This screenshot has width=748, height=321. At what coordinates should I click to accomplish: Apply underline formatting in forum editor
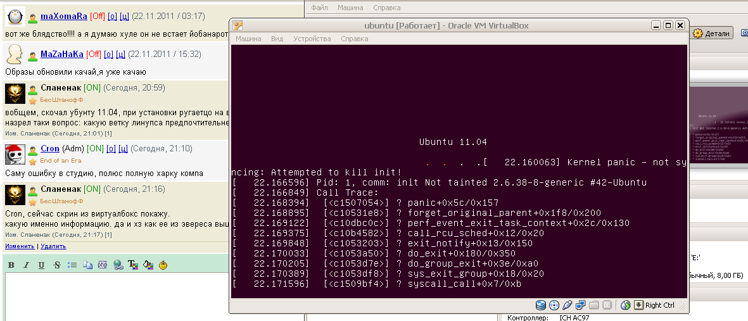pos(42,265)
